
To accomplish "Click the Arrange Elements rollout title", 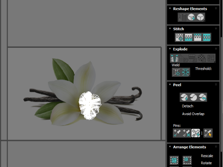I will point(190,147).
